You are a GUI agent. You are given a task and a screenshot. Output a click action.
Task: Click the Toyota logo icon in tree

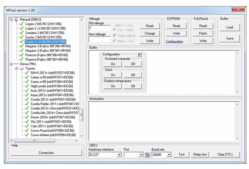pos(22,68)
